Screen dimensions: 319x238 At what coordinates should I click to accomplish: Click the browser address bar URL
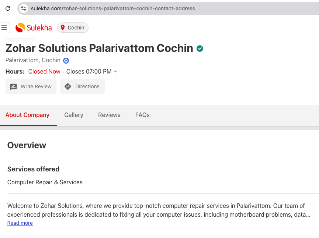(113, 8)
